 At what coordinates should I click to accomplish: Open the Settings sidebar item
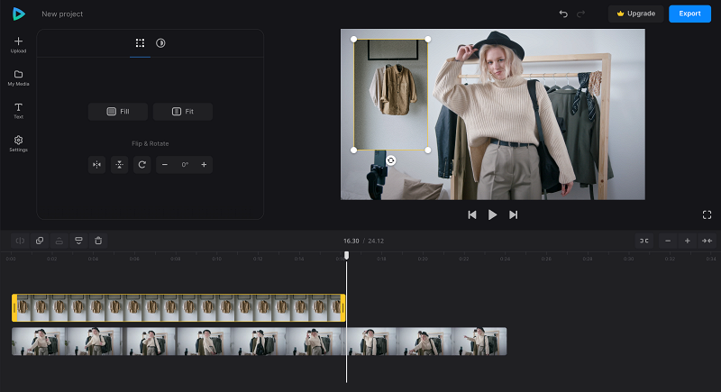[18, 144]
